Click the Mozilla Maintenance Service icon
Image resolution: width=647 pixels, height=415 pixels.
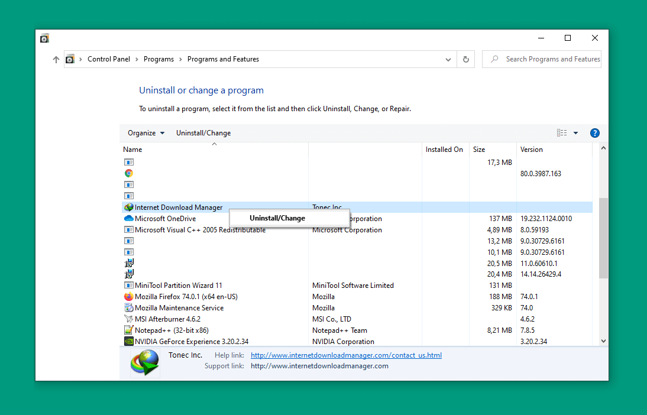pyautogui.click(x=129, y=308)
